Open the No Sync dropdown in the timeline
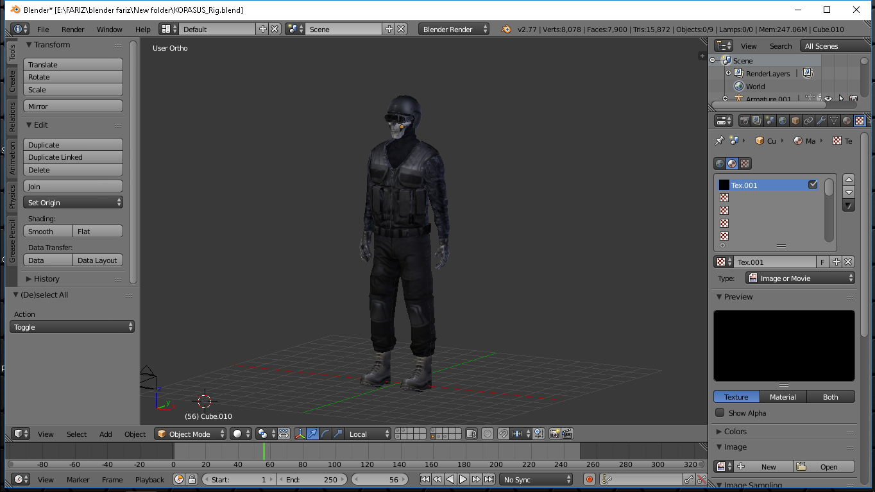 [536, 479]
